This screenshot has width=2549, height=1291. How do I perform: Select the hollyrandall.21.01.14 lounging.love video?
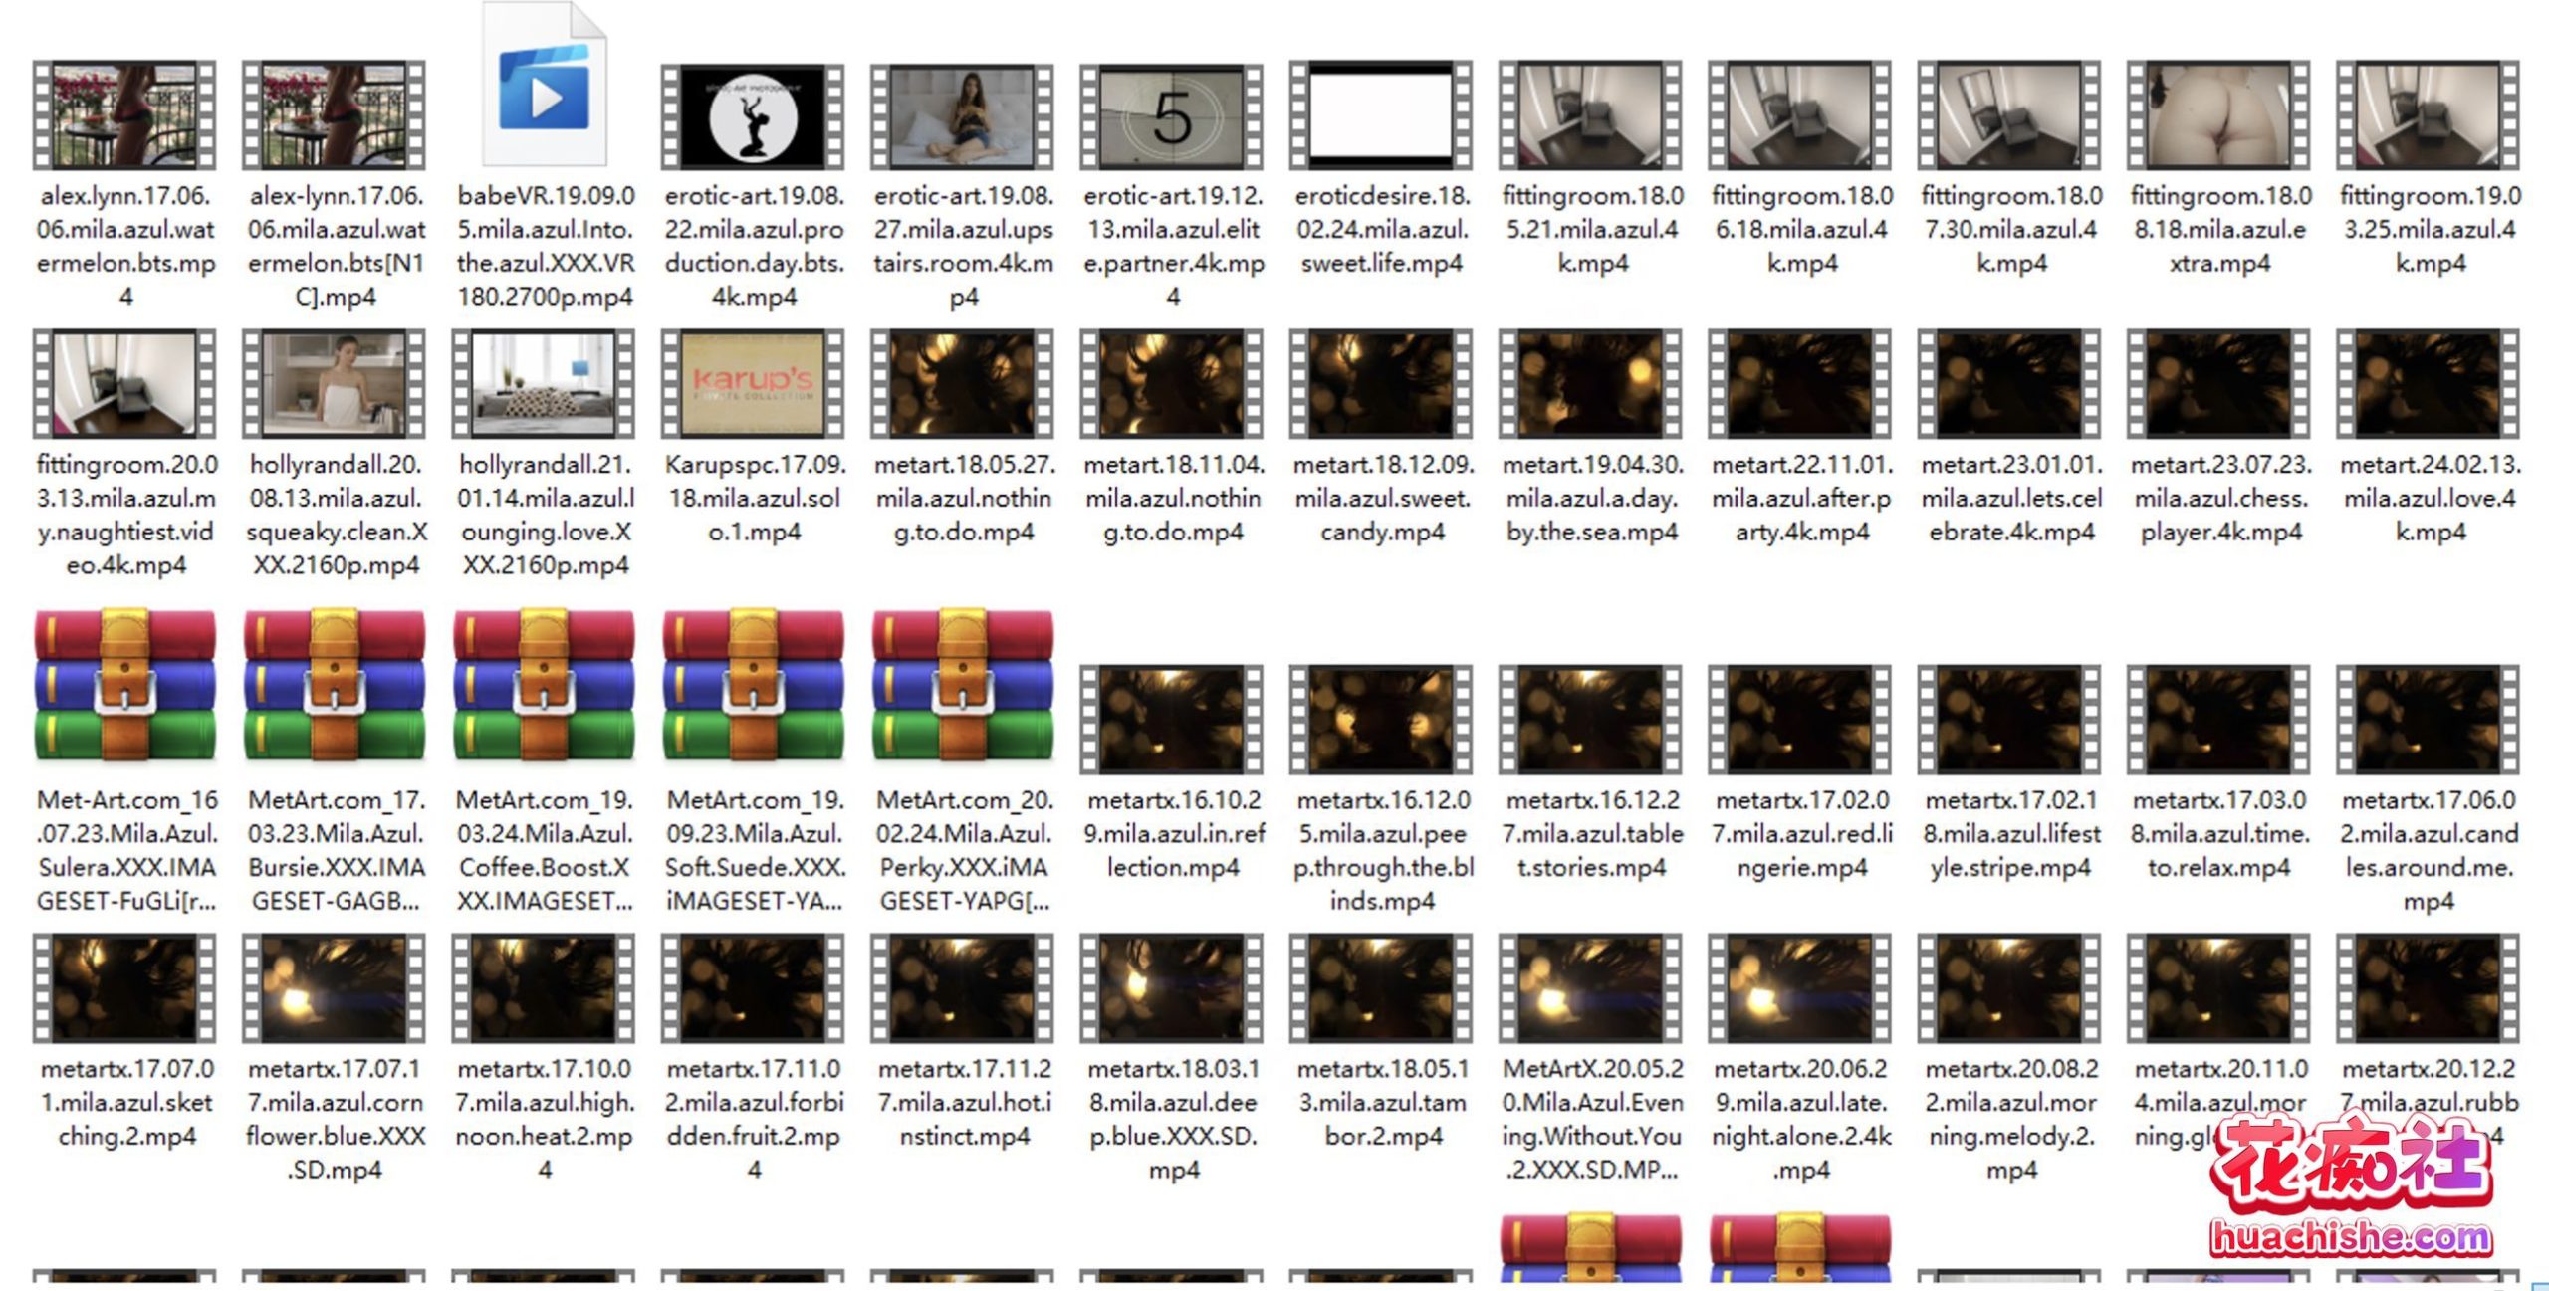click(544, 384)
